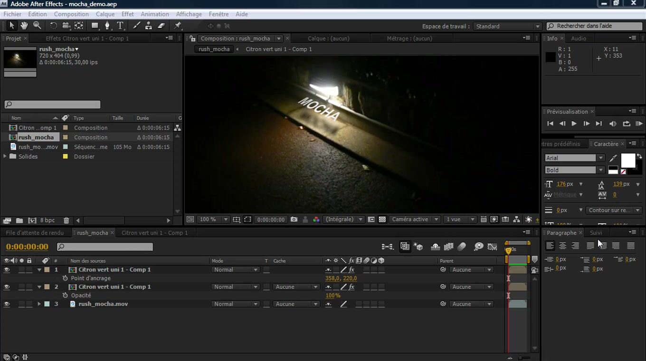Select the Rotation tool
Image resolution: width=646 pixels, height=361 pixels.
click(53, 26)
